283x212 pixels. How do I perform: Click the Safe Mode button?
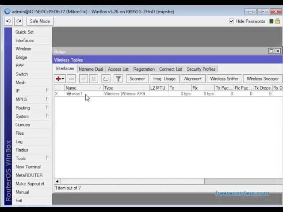[x=40, y=21]
